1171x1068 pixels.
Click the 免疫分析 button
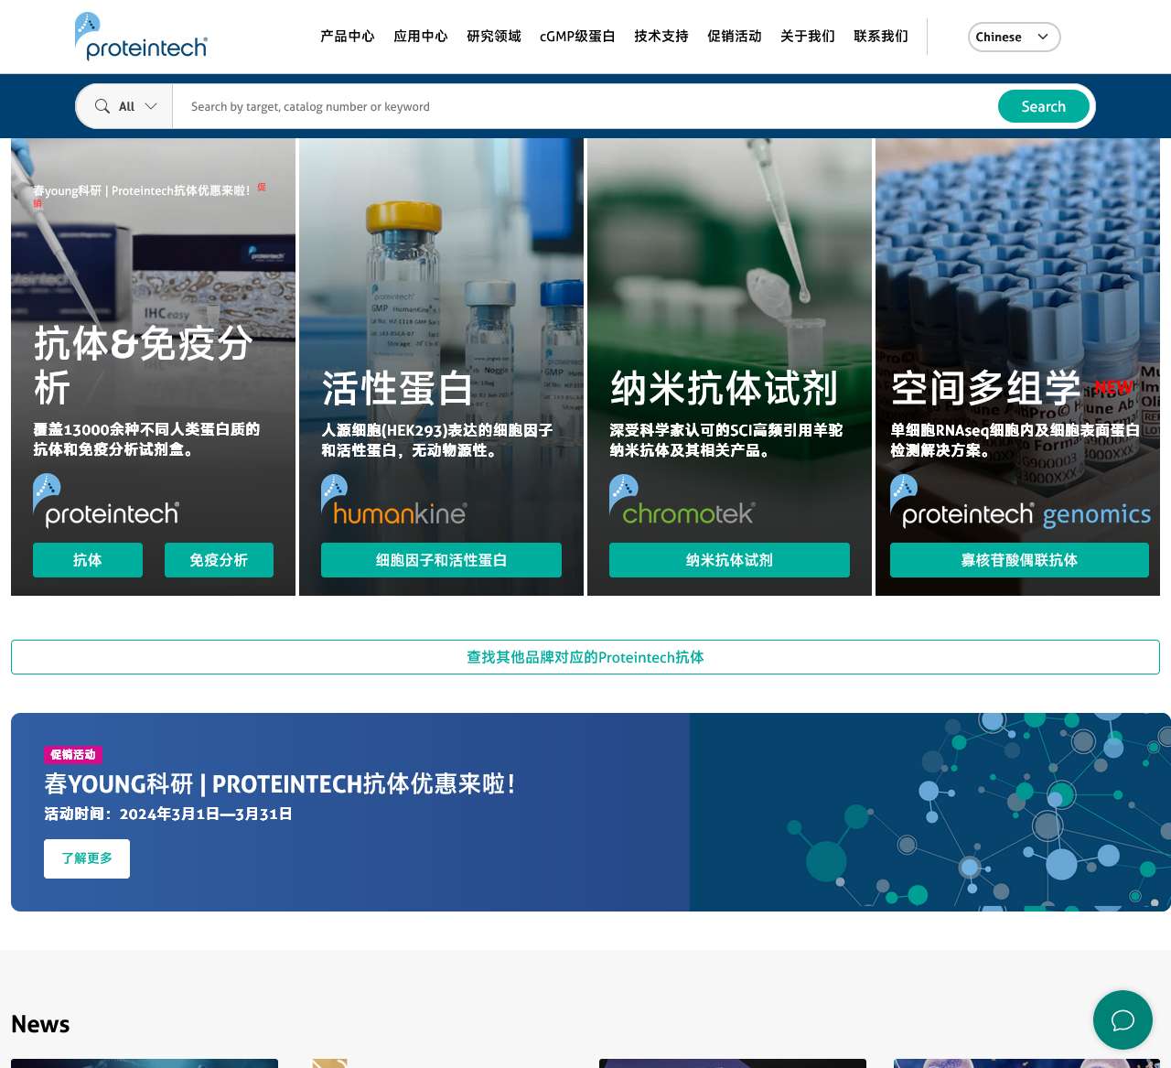coord(219,560)
